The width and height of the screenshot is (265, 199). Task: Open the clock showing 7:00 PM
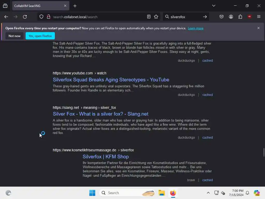pos(236,193)
